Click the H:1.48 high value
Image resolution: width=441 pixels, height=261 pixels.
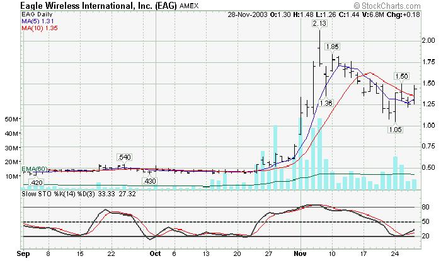[302, 14]
